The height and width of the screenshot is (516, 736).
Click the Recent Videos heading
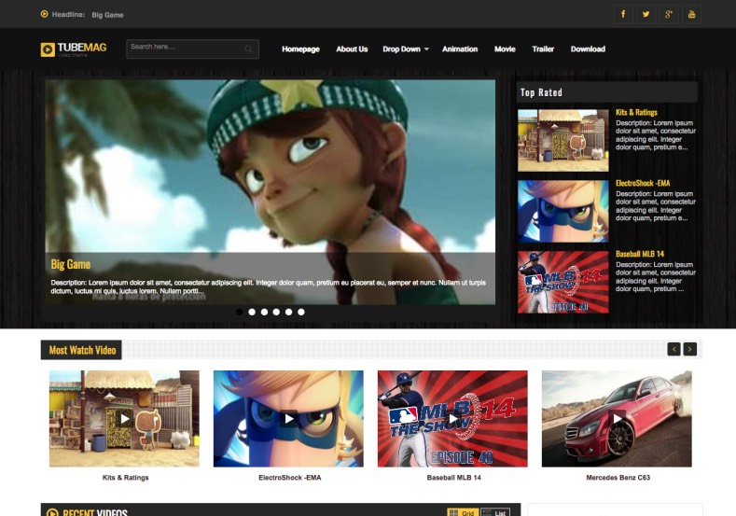(x=95, y=512)
